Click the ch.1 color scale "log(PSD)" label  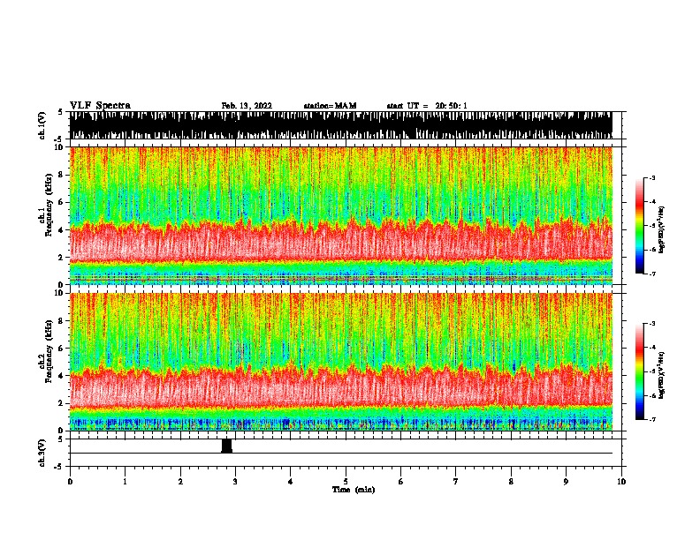tap(662, 230)
